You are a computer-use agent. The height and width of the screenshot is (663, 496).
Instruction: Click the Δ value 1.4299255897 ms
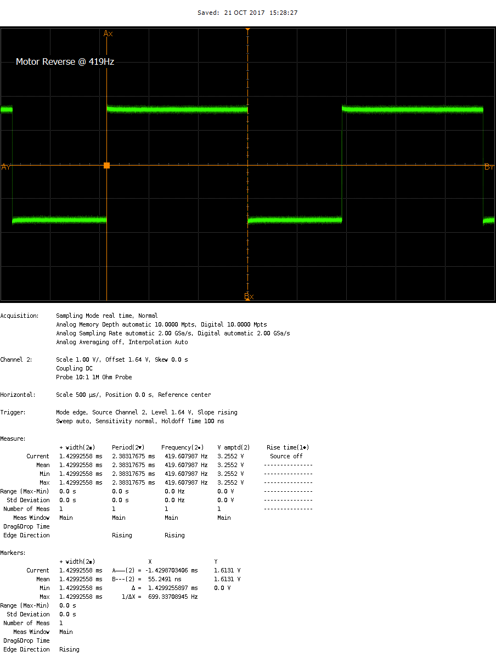(173, 588)
